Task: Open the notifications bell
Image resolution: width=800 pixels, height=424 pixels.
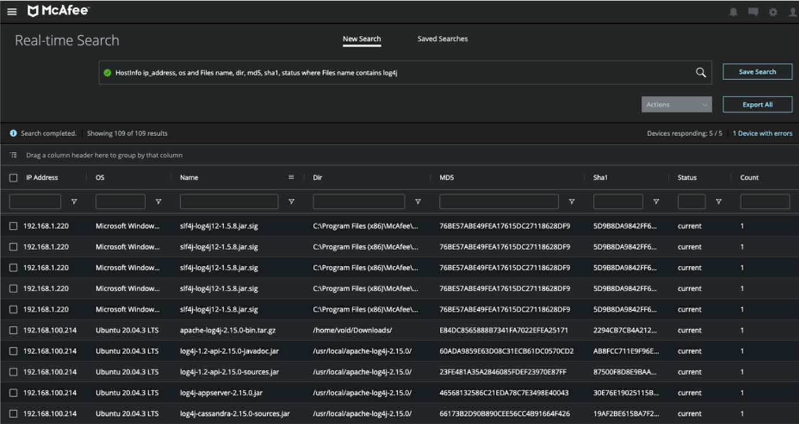Action: coord(734,12)
